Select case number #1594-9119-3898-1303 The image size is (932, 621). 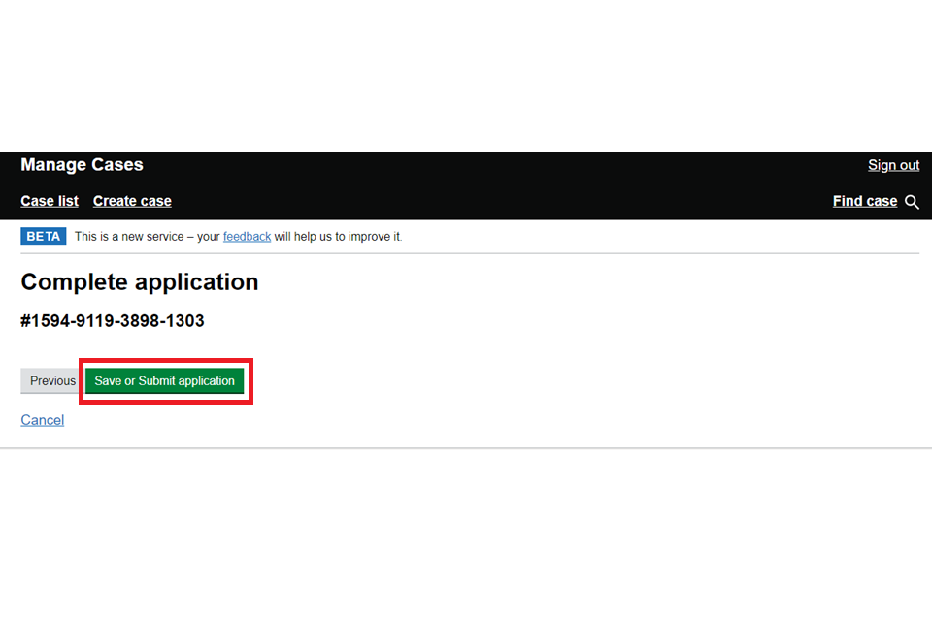click(x=113, y=321)
